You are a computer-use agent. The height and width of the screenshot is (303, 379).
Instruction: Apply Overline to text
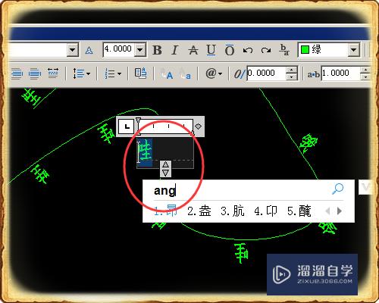click(230, 50)
